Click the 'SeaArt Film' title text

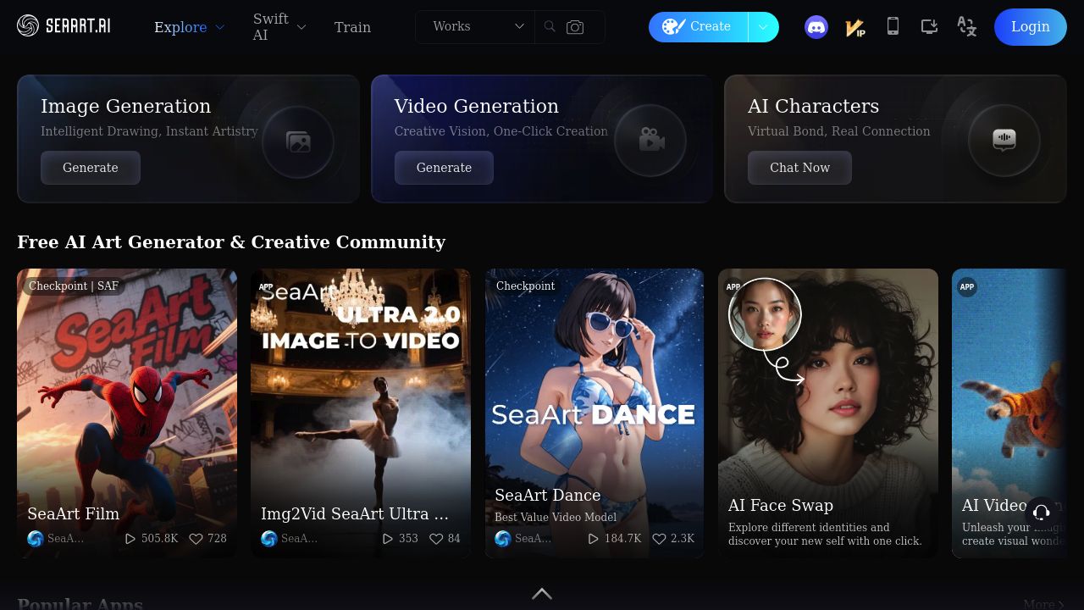point(74,513)
